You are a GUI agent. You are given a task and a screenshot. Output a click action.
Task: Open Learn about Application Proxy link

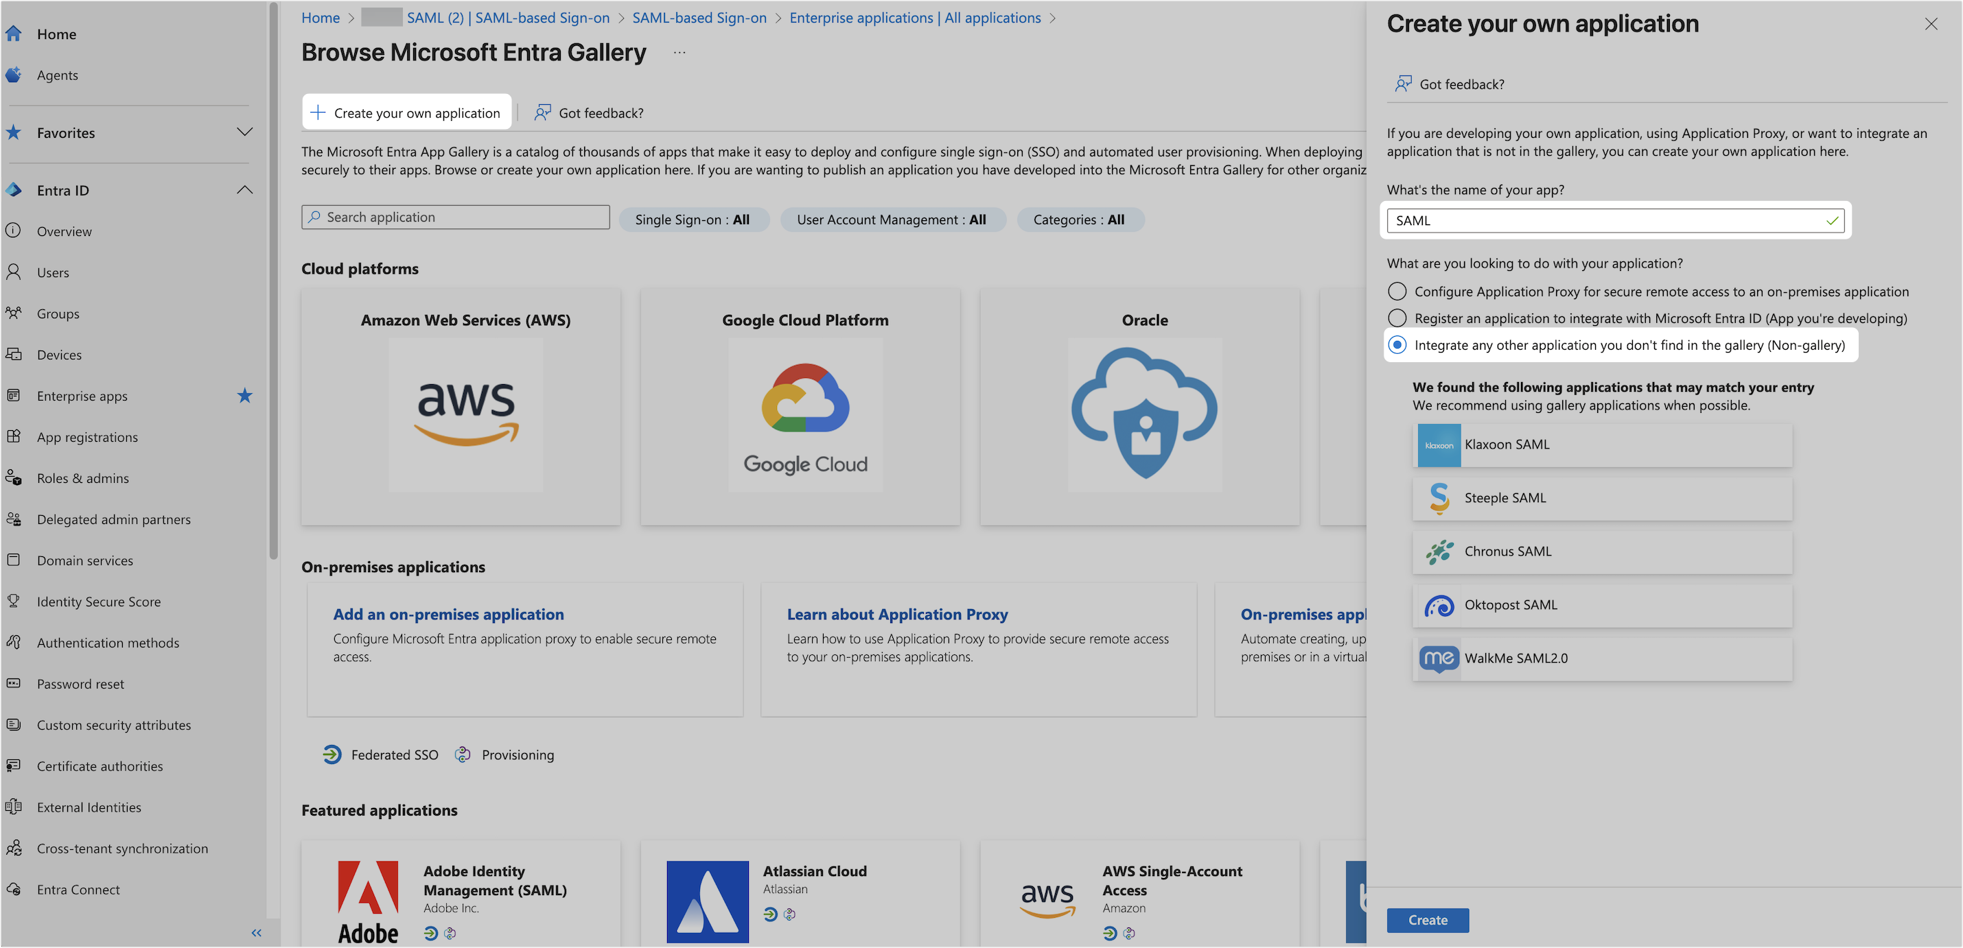click(x=897, y=614)
